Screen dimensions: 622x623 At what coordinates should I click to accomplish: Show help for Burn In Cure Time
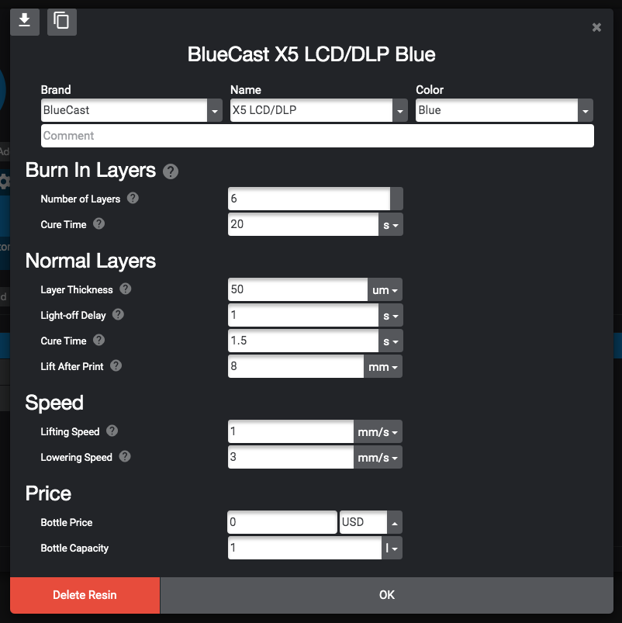click(99, 223)
